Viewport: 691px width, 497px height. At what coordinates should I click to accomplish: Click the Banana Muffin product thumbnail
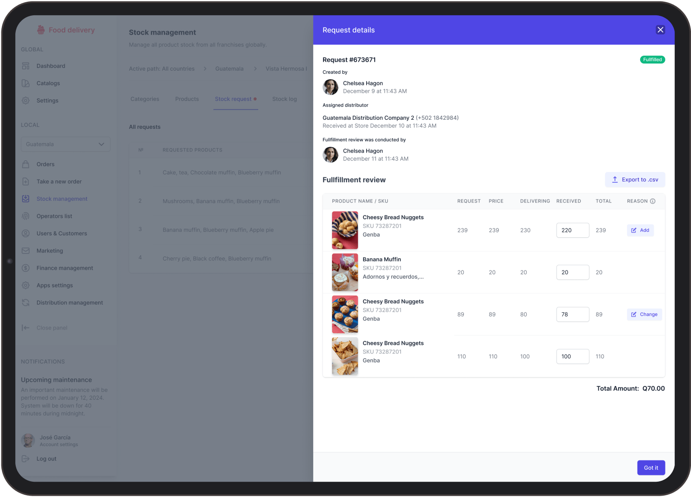click(345, 272)
